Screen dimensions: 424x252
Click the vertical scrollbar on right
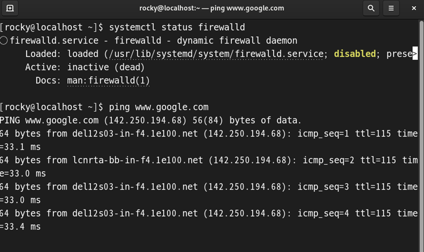point(421,135)
